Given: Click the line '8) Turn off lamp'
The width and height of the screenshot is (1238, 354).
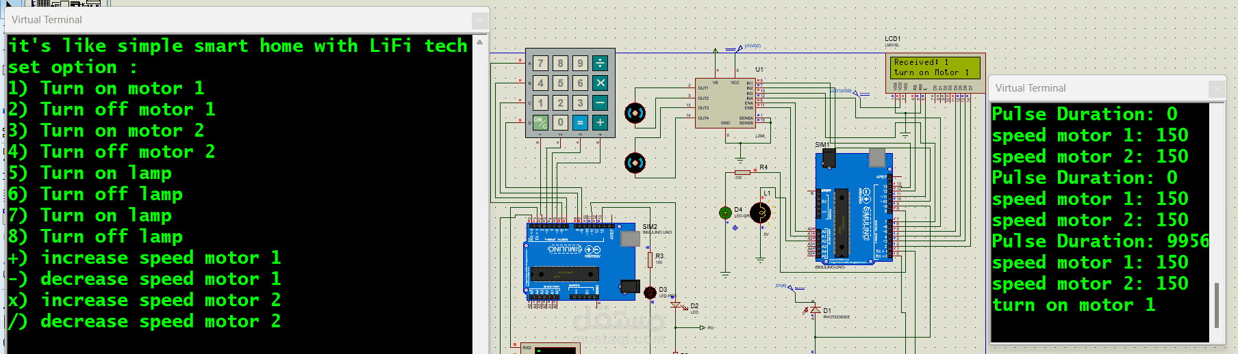Looking at the screenshot, I should [95, 236].
